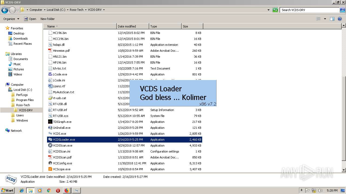This screenshot has height=194, width=346.
Task: Sort by Date modified column
Action: click(133, 26)
